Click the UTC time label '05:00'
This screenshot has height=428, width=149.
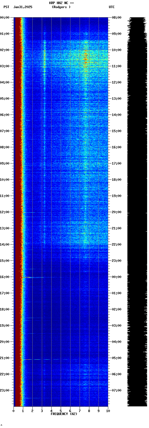[117, 358]
